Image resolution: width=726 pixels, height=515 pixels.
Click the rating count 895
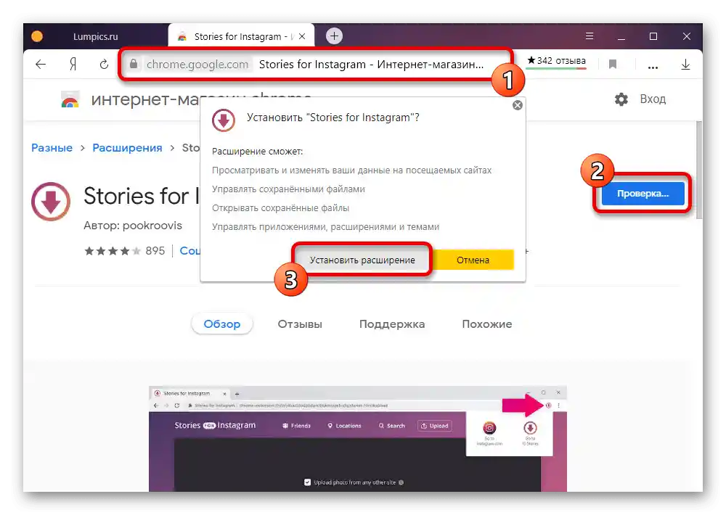(x=155, y=251)
